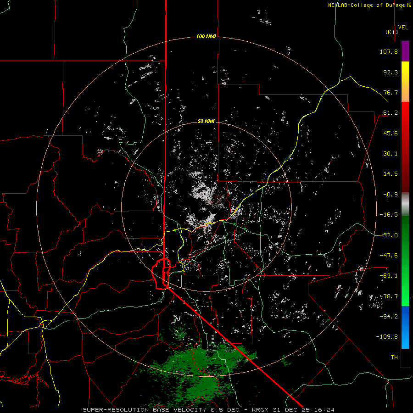
Task: Select the -32.0 scale value
Action: tap(389, 235)
